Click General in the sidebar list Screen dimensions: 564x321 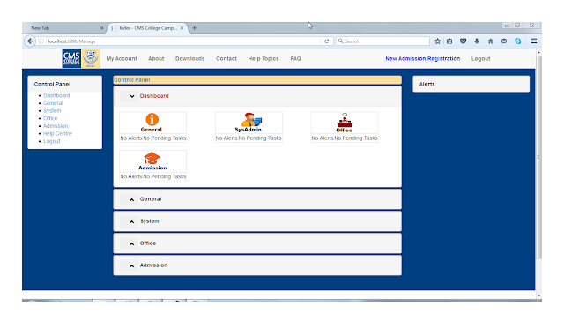[x=53, y=103]
